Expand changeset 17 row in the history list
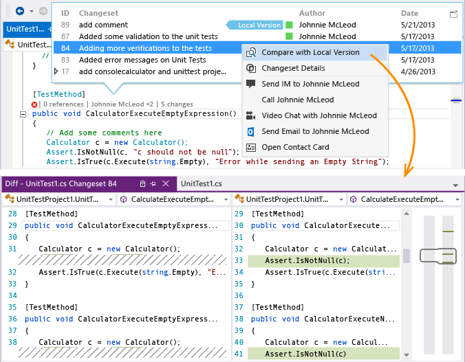The height and width of the screenshot is (362, 465). point(56,71)
